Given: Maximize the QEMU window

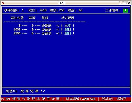Looking at the screenshot, I should [x=125, y=3].
